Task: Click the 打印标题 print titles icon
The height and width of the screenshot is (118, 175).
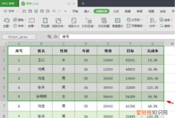Action: [104, 23]
